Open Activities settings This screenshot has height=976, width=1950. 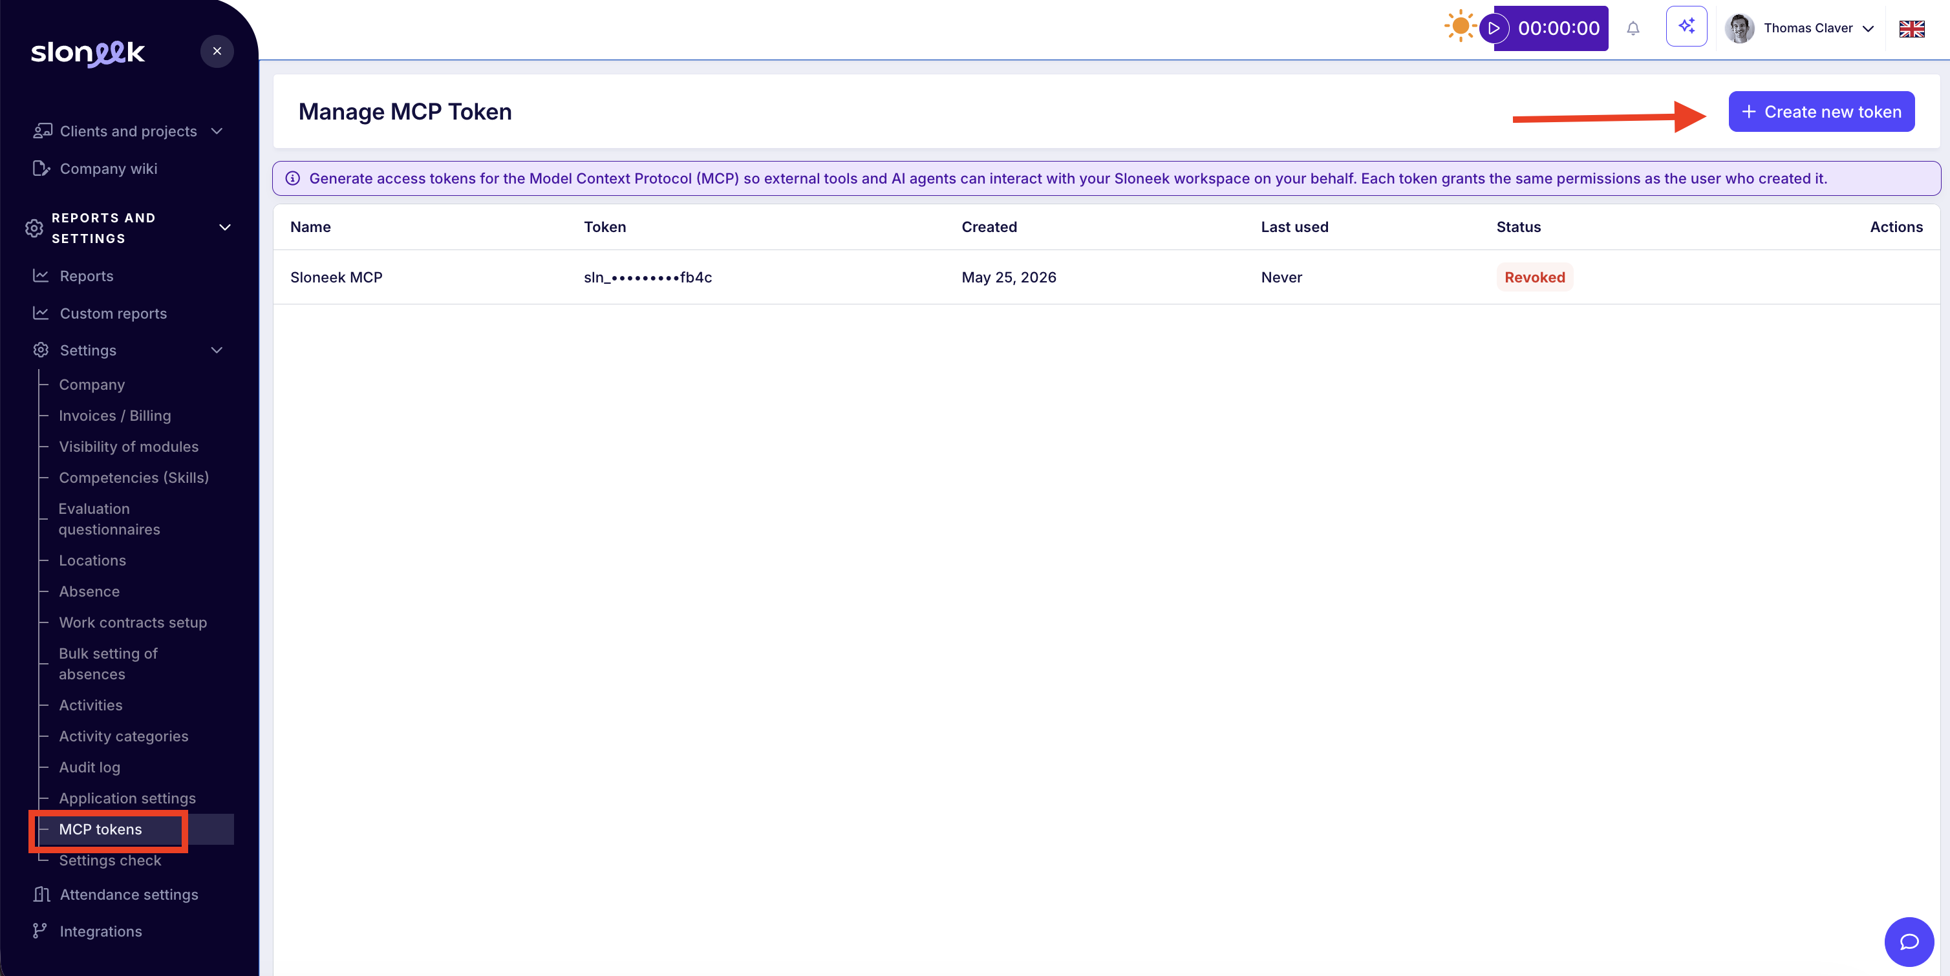click(90, 705)
